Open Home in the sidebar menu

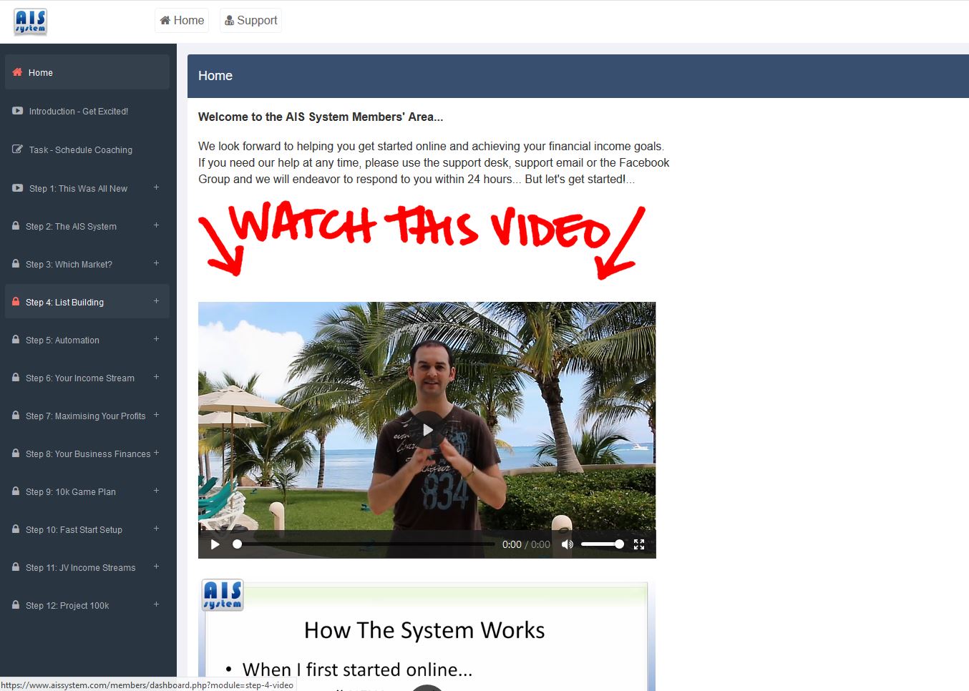[87, 72]
